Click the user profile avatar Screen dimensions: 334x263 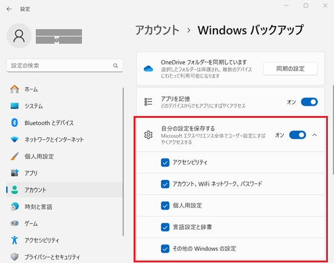pos(19,36)
